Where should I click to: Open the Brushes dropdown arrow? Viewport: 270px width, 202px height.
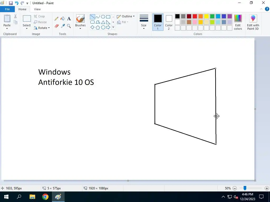pos(80,28)
